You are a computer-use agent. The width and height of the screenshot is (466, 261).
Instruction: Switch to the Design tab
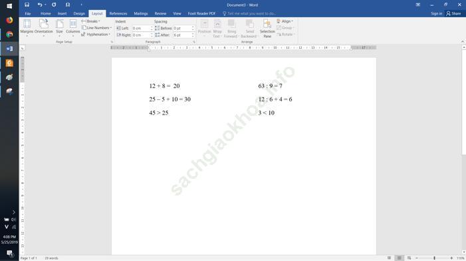[79, 14]
